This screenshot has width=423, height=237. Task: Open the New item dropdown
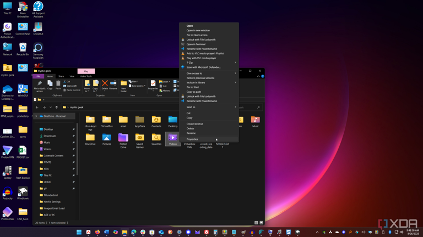click(133, 81)
